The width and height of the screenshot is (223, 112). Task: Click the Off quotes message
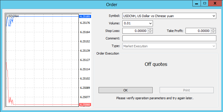coord(156,64)
